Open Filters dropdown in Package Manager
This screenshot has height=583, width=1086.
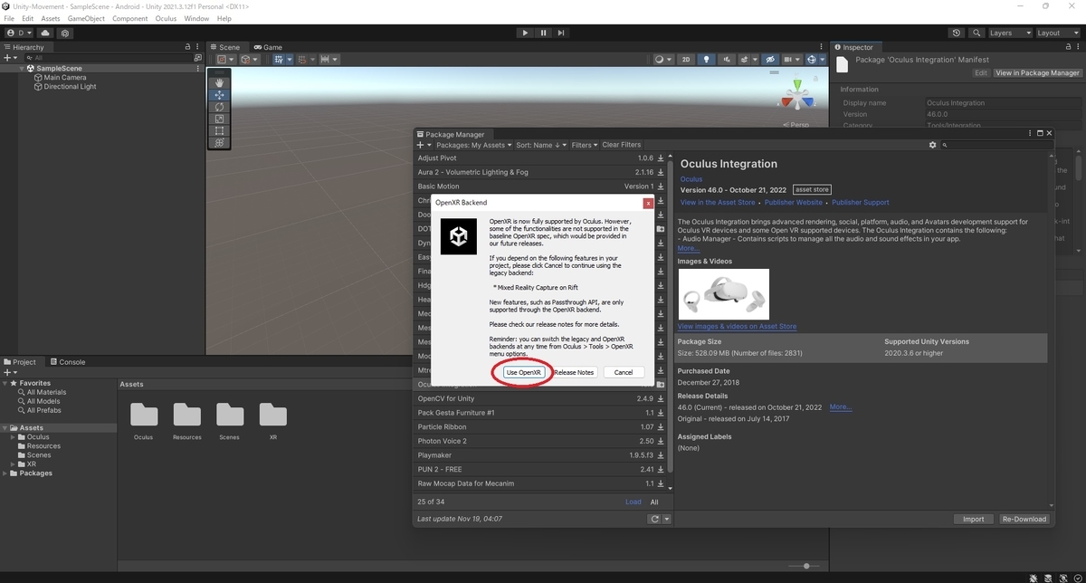coord(585,145)
